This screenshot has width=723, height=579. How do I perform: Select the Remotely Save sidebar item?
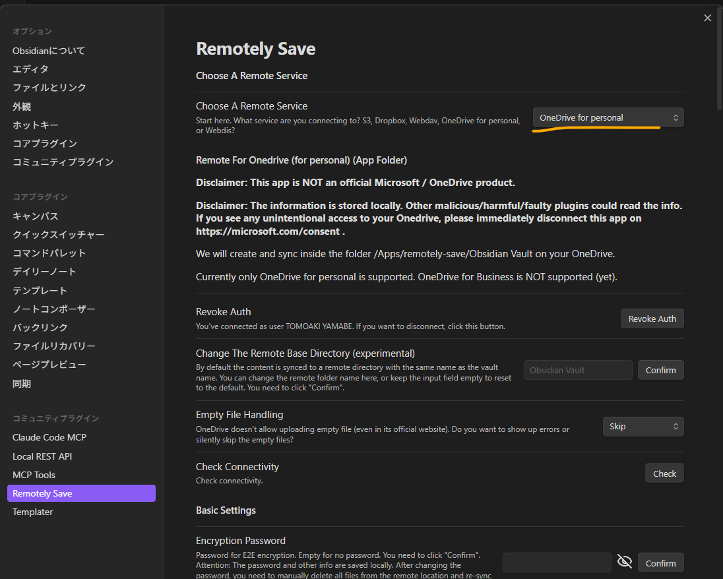coord(81,493)
